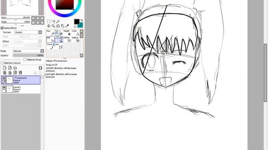Click the navigator preview thumbnail
Viewport: 268px width, 150px height.
click(22, 7)
